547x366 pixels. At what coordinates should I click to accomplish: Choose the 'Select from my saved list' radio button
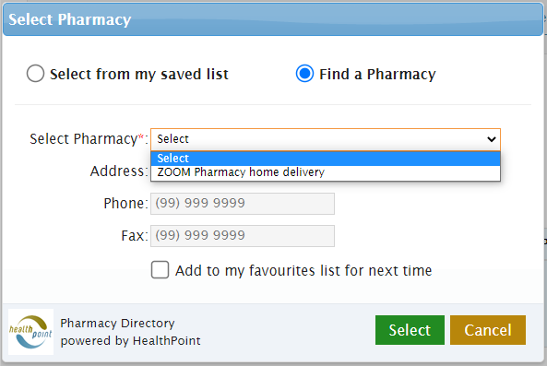point(35,74)
